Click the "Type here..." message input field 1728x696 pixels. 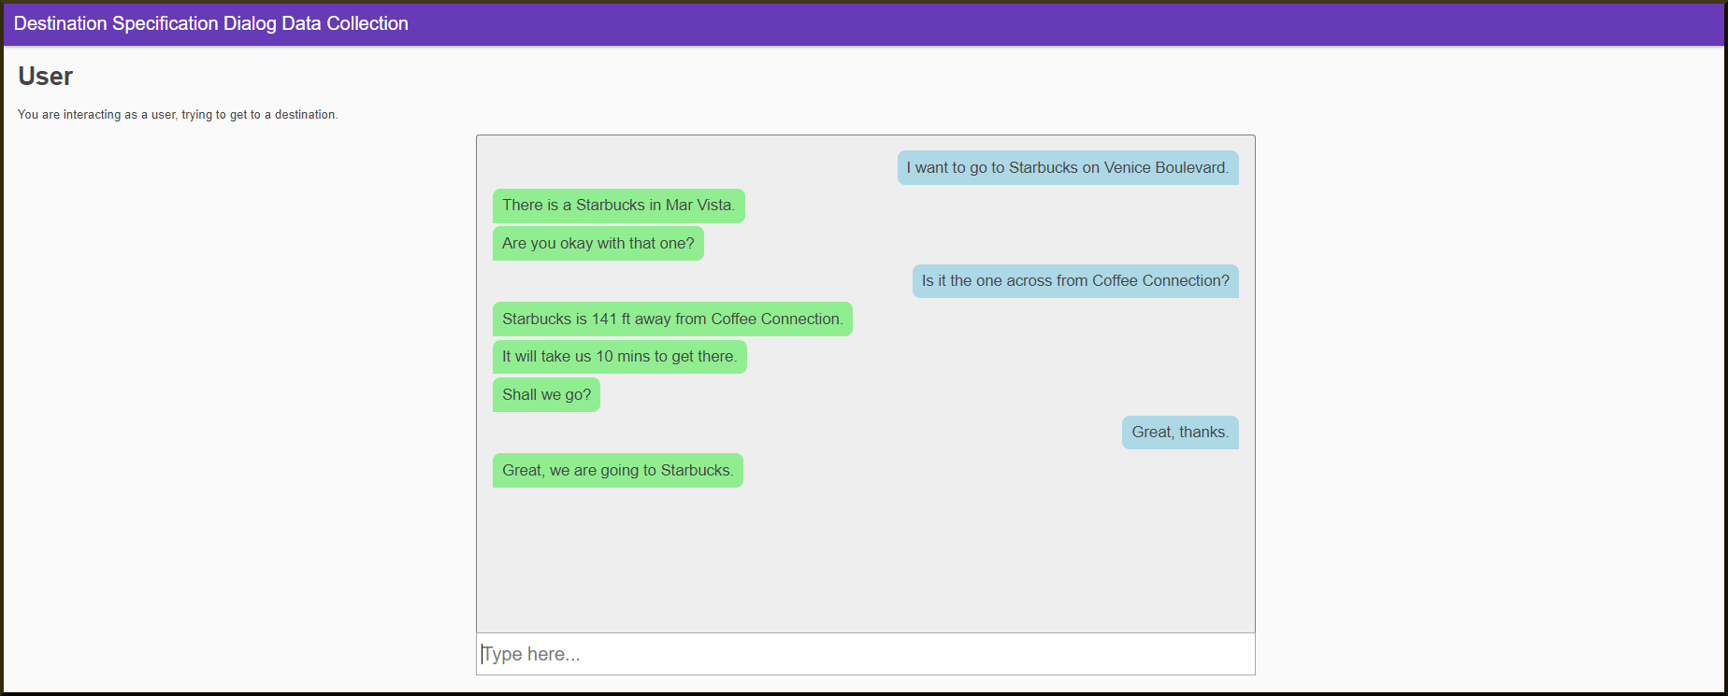click(865, 654)
